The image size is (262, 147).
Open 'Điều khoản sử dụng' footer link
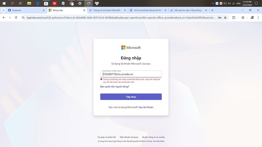click(129, 137)
